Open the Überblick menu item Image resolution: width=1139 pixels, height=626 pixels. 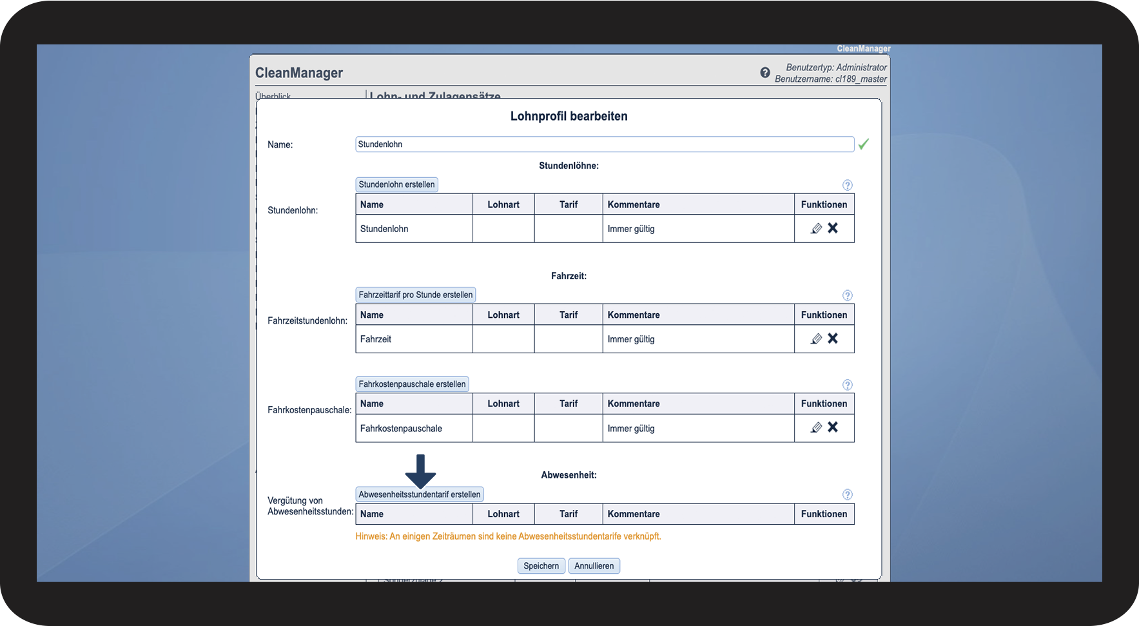click(x=273, y=95)
